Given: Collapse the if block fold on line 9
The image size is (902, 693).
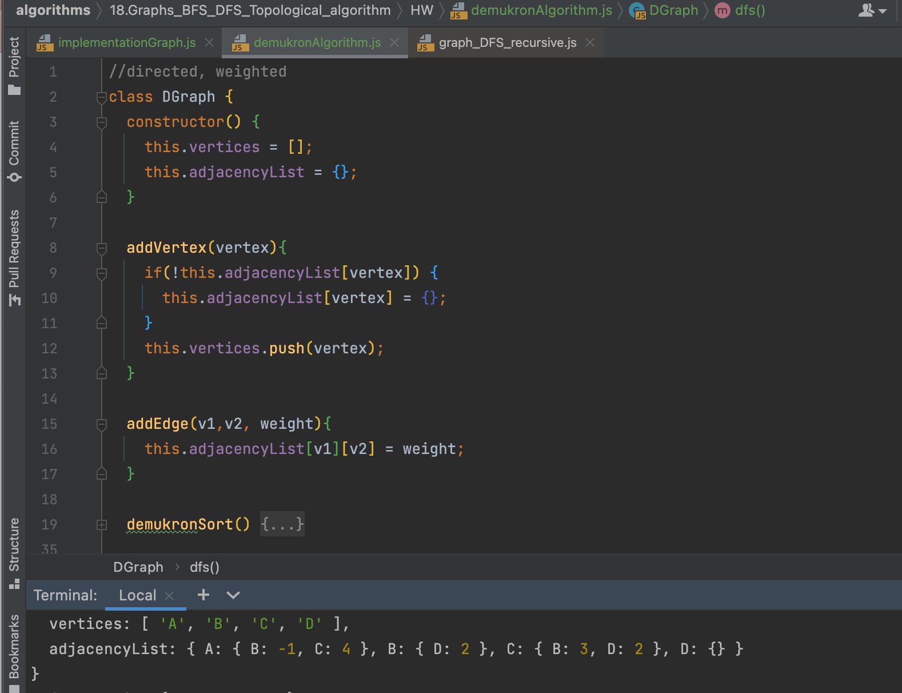Looking at the screenshot, I should (x=102, y=273).
